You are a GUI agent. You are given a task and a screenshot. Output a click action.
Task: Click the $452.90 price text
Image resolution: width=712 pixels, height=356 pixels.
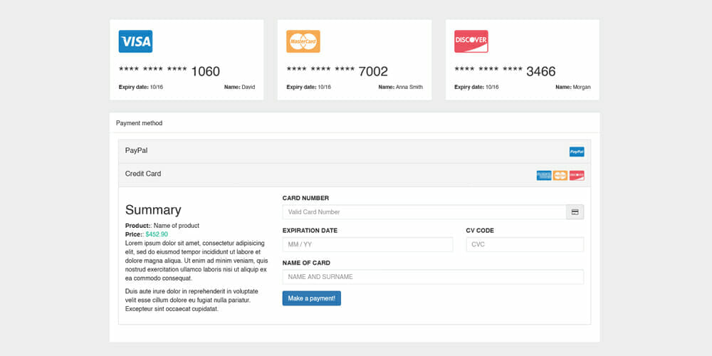click(x=157, y=234)
